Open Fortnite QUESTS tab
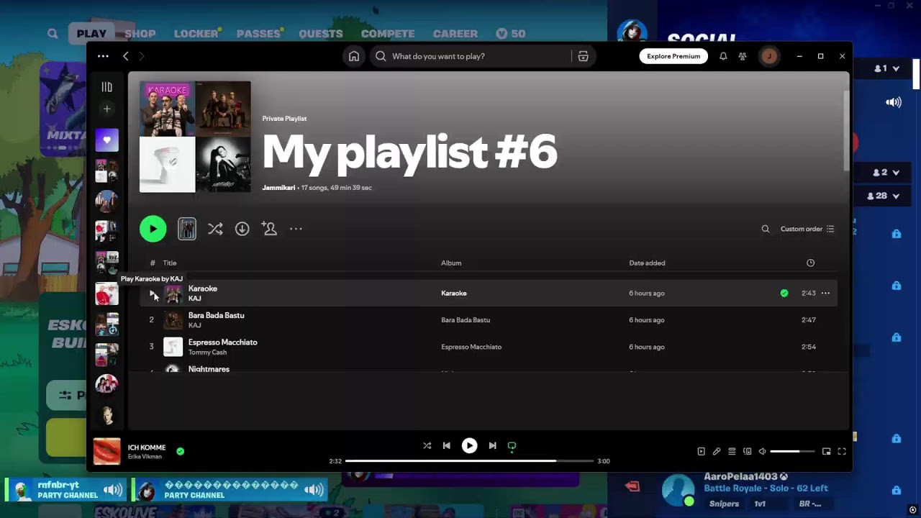Image resolution: width=921 pixels, height=518 pixels. pyautogui.click(x=321, y=33)
